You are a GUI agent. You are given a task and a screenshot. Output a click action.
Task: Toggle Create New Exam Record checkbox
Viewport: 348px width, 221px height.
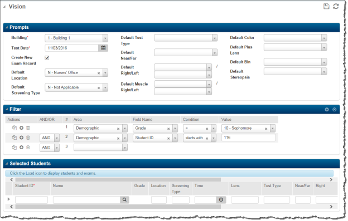pyautogui.click(x=47, y=58)
